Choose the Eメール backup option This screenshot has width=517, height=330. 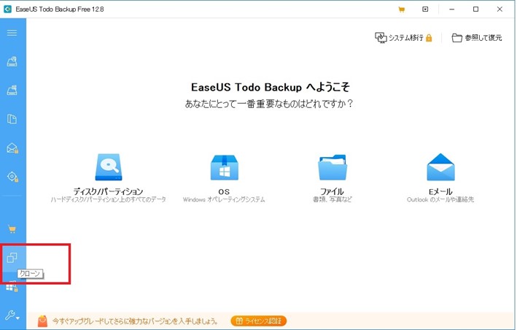coord(440,178)
